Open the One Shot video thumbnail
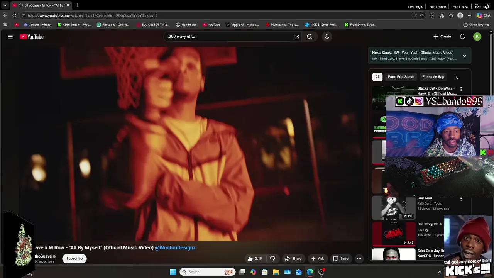This screenshot has width=494, height=278. pyautogui.click(x=394, y=208)
